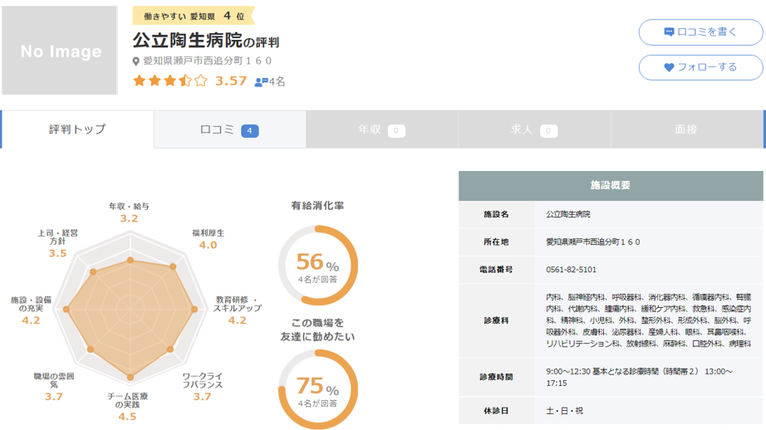Open the 評判トップ tab
This screenshot has width=766, height=430.
pyautogui.click(x=77, y=129)
